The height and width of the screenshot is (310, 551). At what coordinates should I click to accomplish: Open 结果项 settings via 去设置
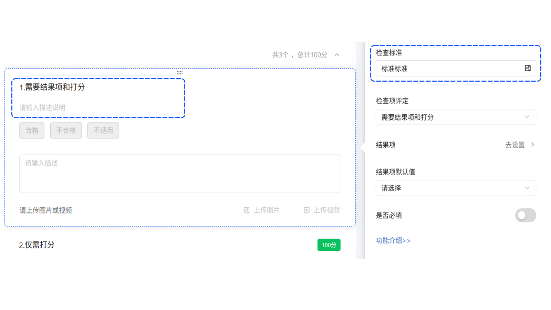pos(514,145)
